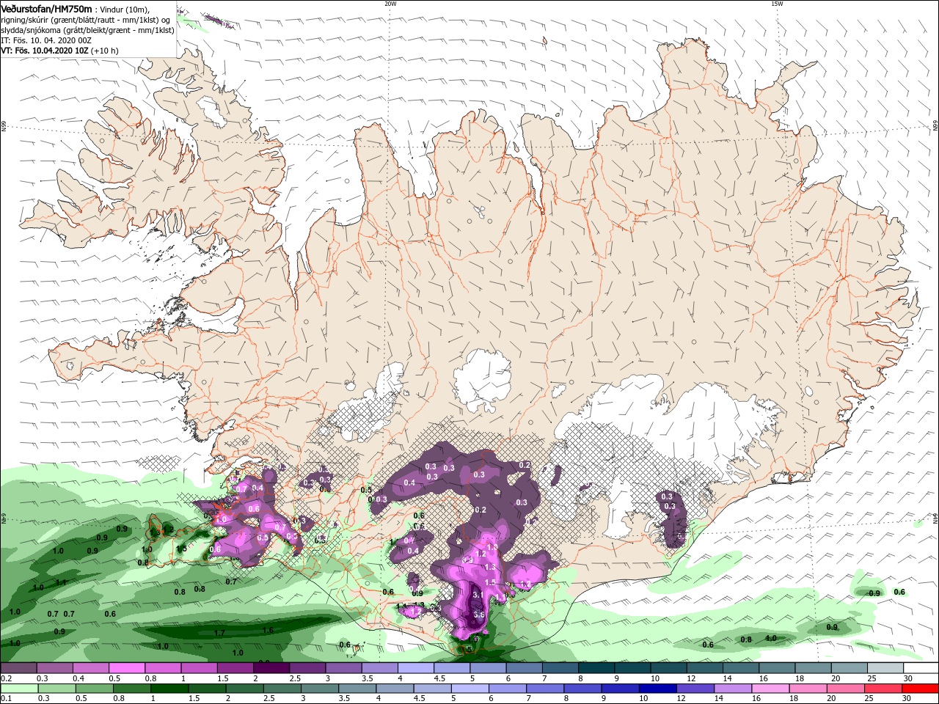This screenshot has height=704, width=939.
Task: Pick the deep blue 10 rain scale swatch
Action: [657, 689]
